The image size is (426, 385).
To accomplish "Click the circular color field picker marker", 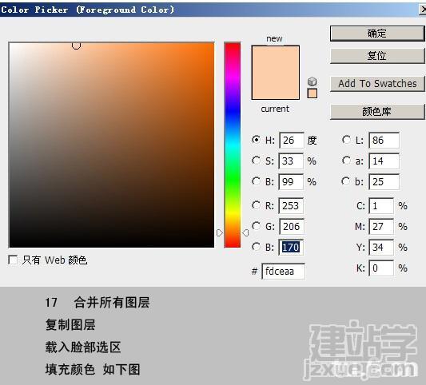I will point(77,45).
